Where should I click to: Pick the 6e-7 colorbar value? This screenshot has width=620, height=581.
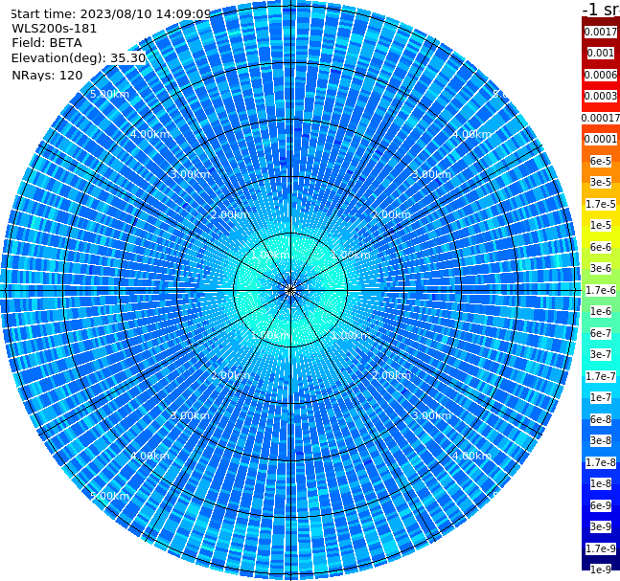(601, 333)
